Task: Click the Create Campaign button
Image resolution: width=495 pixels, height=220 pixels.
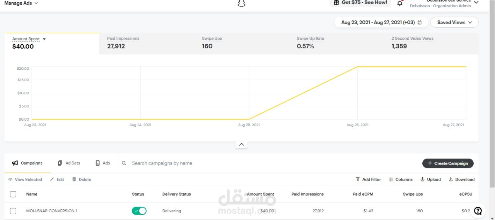Action: click(448, 163)
